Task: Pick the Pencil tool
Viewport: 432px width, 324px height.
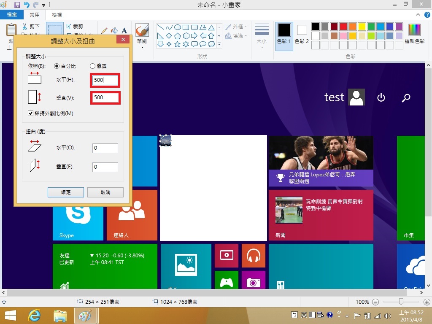Action: [105, 30]
